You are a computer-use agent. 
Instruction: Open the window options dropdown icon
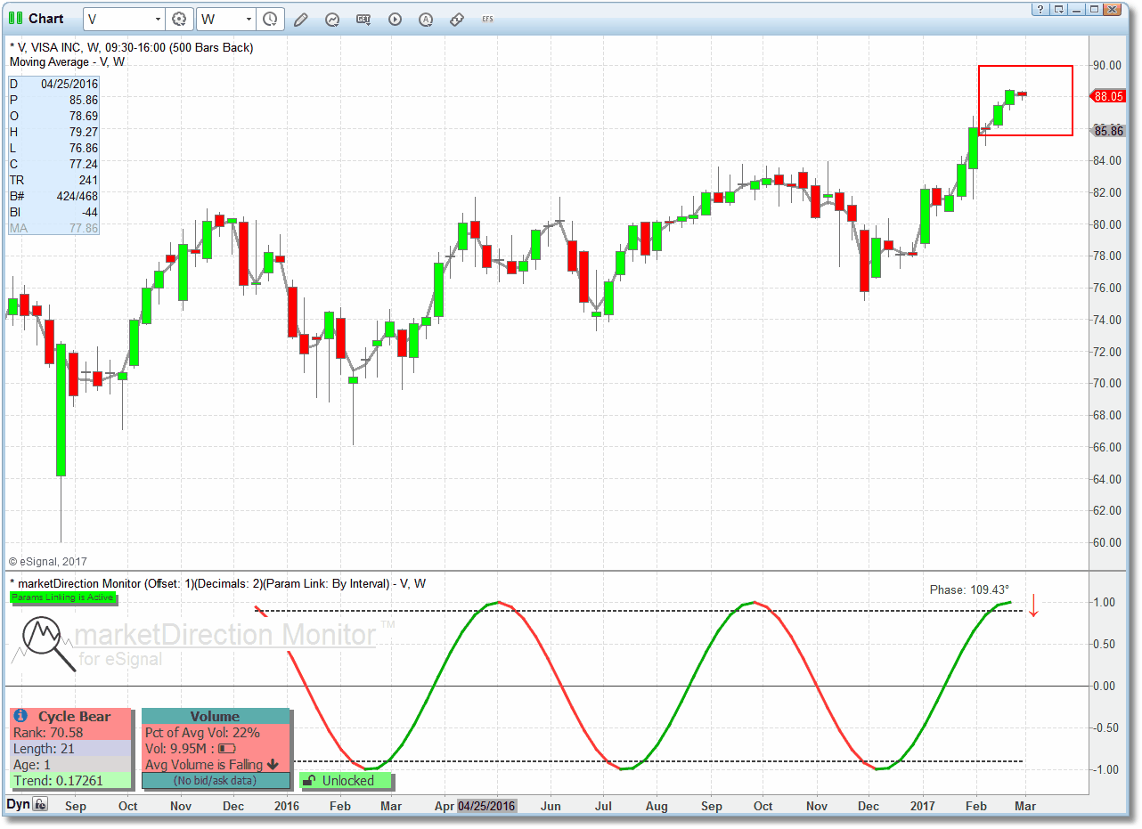point(1058,10)
